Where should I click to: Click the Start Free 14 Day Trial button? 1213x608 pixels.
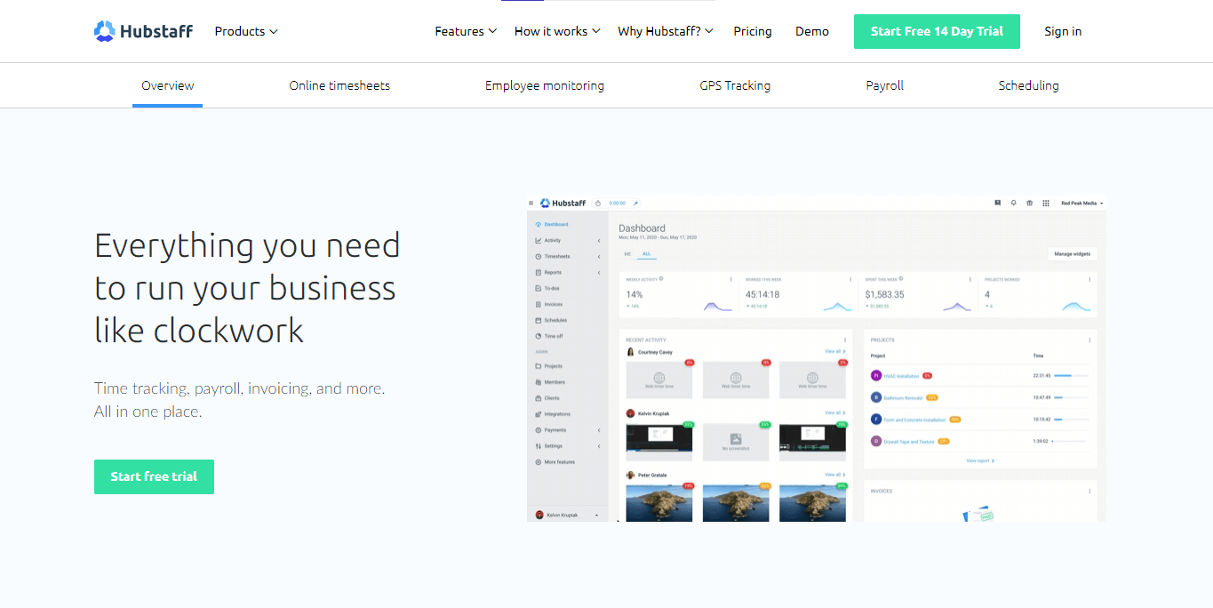(937, 31)
